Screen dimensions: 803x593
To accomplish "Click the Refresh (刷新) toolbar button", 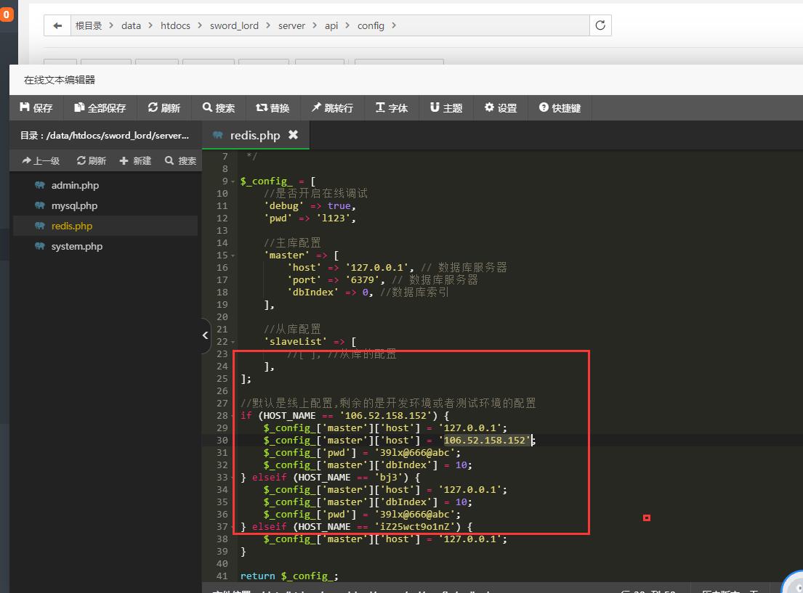I will coord(164,108).
